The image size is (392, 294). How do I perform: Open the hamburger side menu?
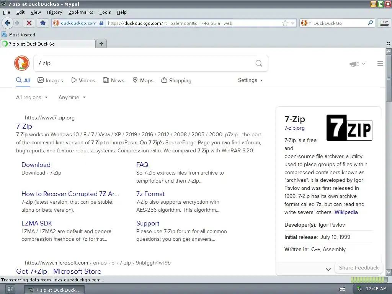(380, 64)
